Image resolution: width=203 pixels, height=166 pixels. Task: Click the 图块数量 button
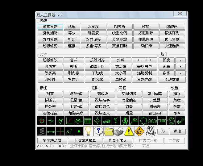[x=172, y=80]
